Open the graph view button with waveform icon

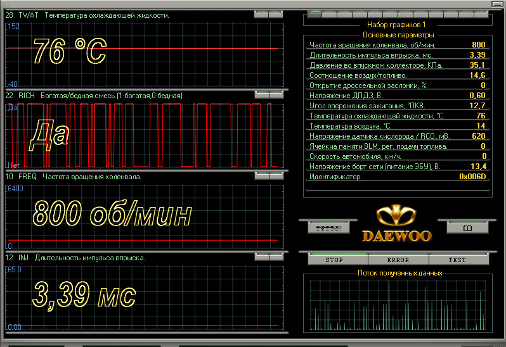click(x=328, y=228)
